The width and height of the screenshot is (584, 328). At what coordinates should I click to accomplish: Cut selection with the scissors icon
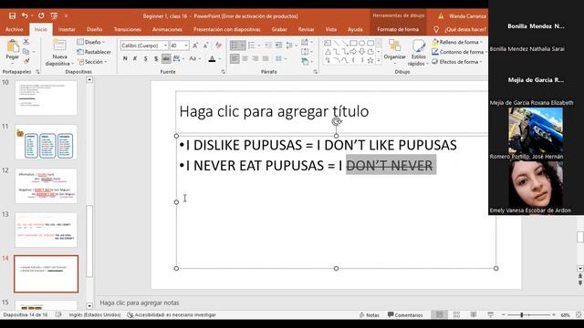(x=26, y=42)
